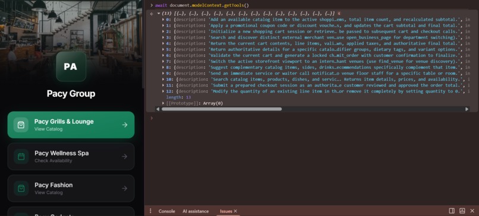Click the arrow on Pacy Wellness Spa card
This screenshot has width=479, height=216.
point(125,157)
